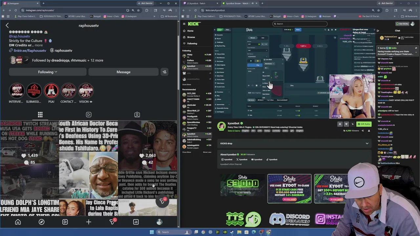Screen dimensions: 420x236
Task: Collapse the Kick chat panel arrow
Action: point(378,31)
